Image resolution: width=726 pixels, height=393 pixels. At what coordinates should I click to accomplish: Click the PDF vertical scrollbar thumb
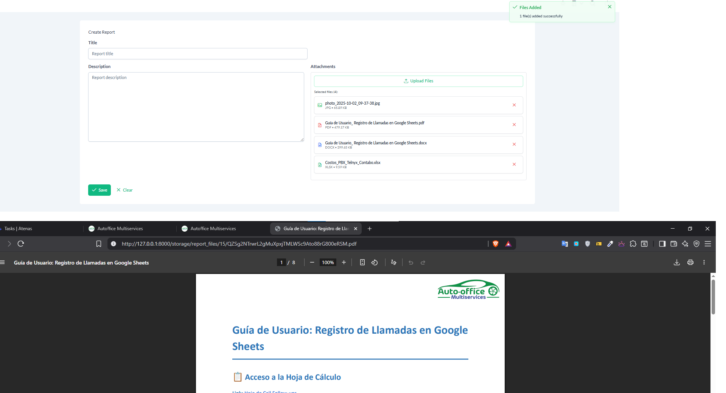pyautogui.click(x=713, y=297)
